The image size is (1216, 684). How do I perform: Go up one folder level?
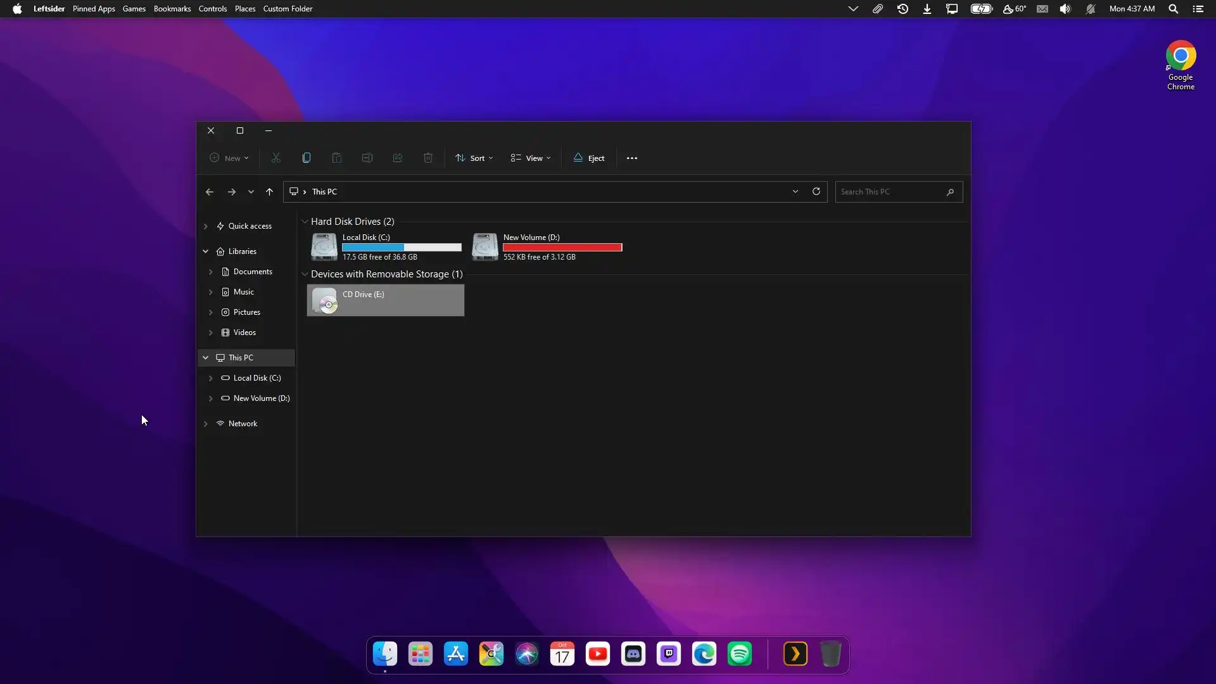269,192
